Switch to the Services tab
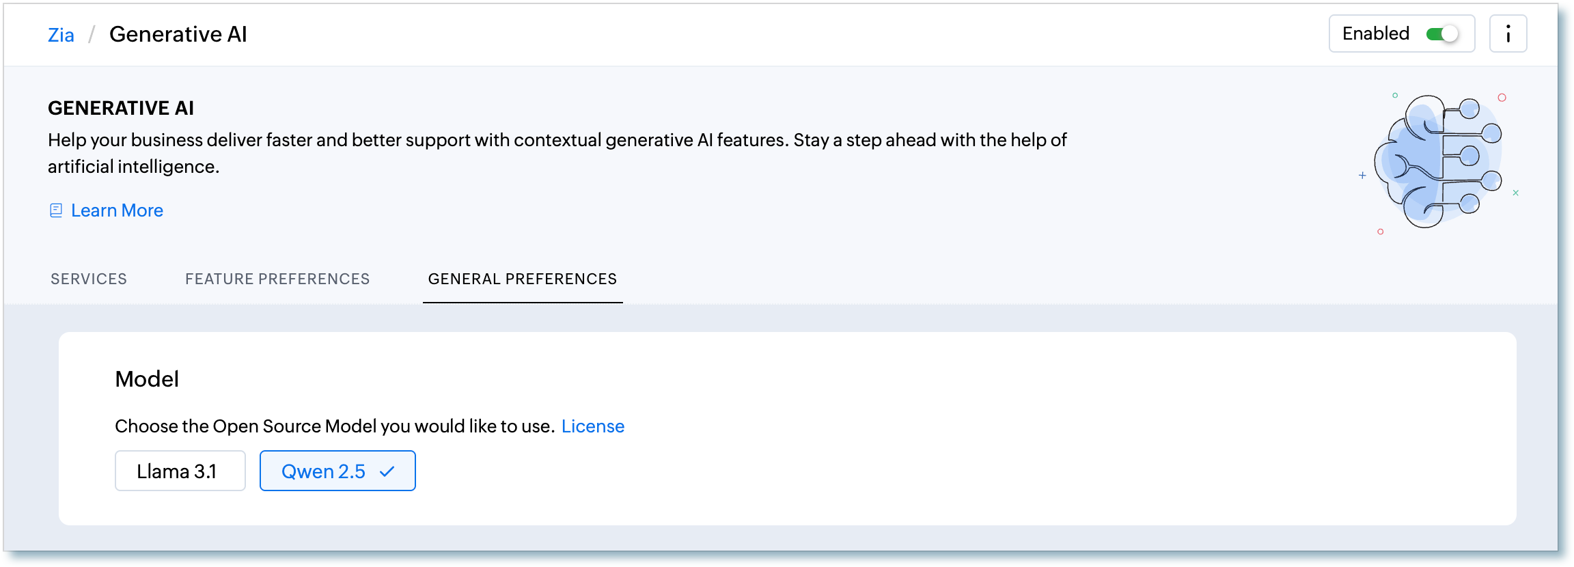1574x567 pixels. click(89, 279)
